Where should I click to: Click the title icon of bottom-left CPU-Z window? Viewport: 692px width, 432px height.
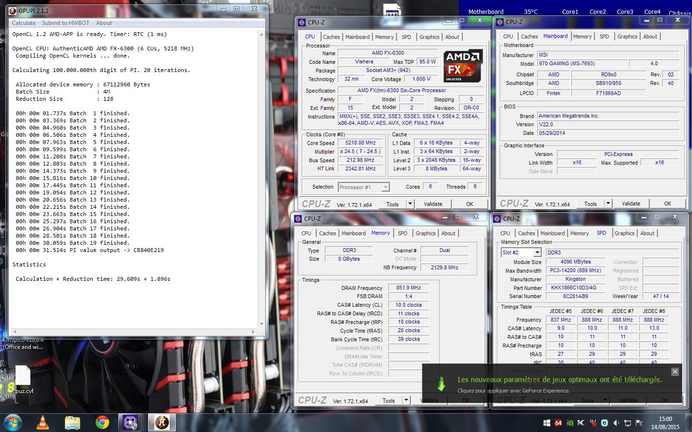pos(298,219)
